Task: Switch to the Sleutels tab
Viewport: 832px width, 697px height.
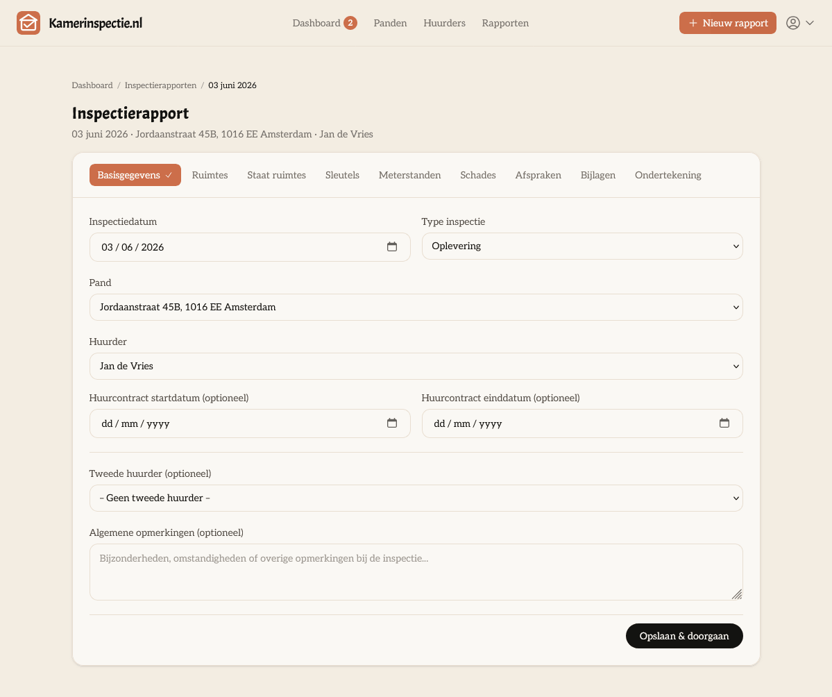Action: click(342, 175)
